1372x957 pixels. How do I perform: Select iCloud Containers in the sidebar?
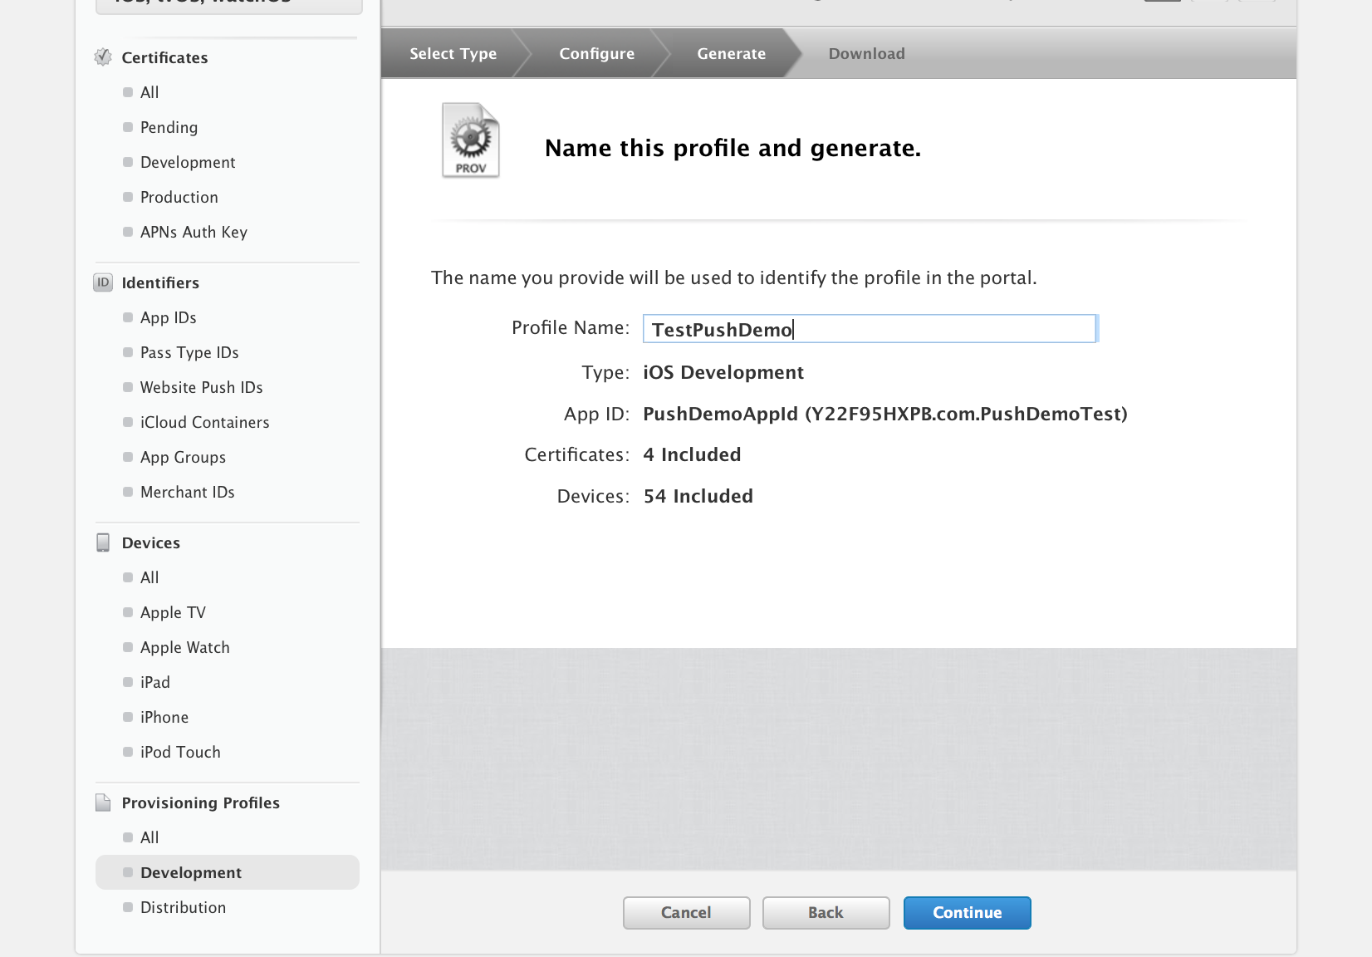click(x=204, y=422)
